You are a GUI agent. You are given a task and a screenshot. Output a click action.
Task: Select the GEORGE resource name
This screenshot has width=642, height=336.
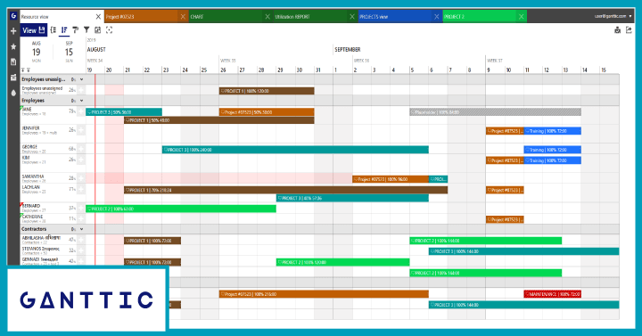pos(29,146)
